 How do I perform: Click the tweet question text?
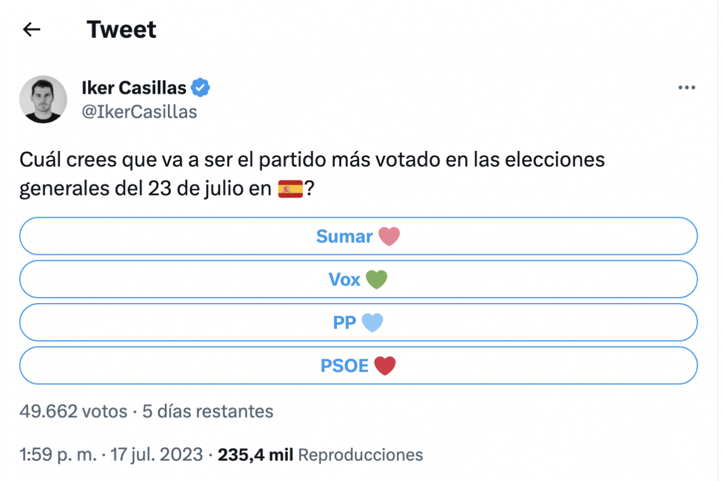click(x=312, y=161)
